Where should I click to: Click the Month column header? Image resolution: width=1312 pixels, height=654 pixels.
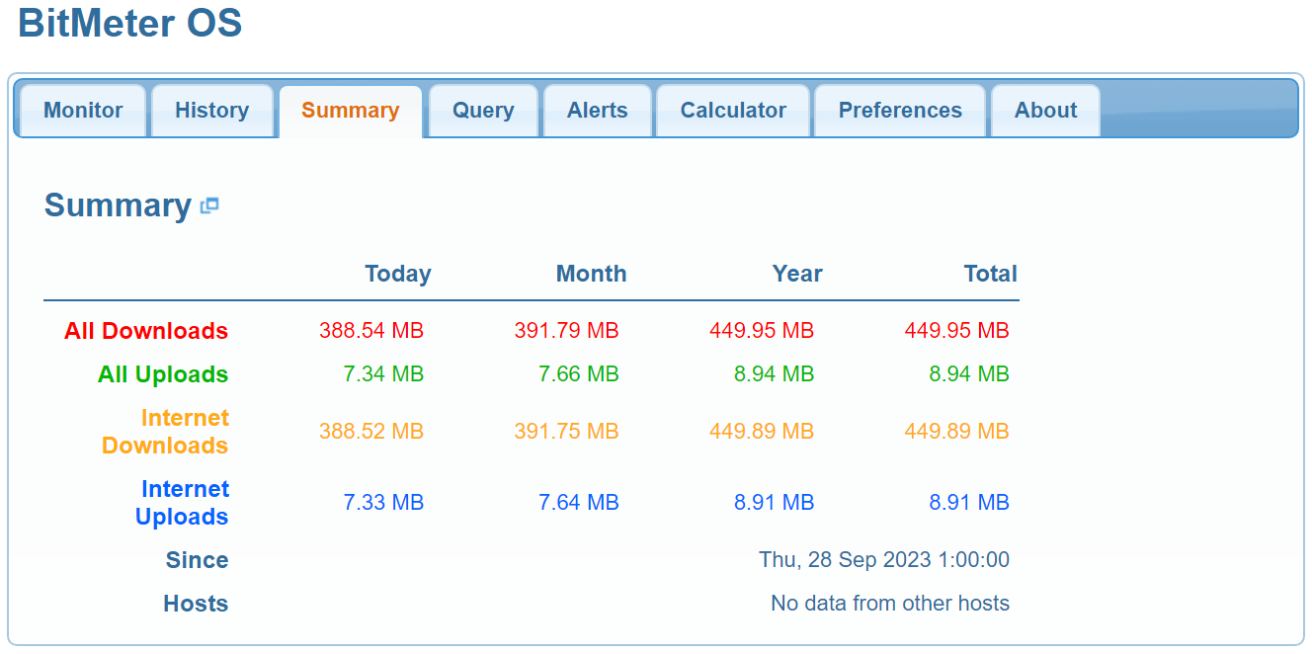591,274
